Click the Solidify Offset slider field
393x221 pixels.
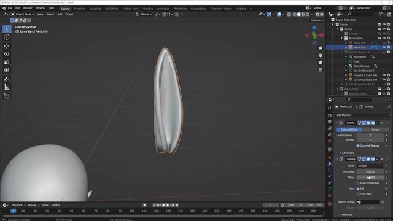(370, 177)
